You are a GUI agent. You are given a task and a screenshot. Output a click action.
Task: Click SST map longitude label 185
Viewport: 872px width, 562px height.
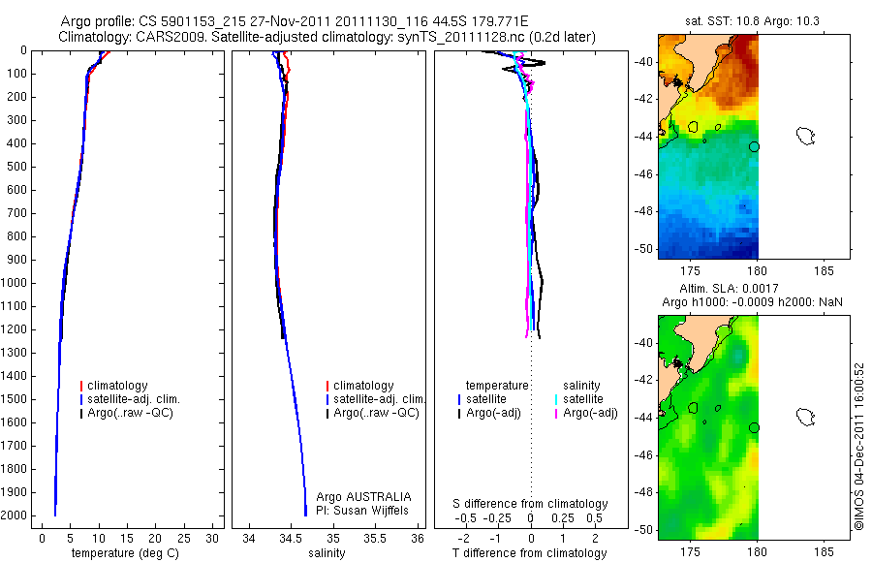click(823, 271)
